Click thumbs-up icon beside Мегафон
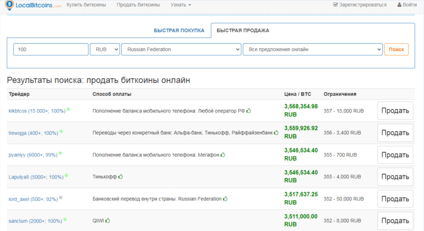 tap(223, 155)
